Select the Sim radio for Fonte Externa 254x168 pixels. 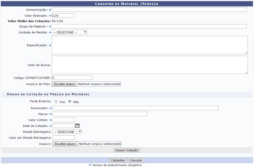tap(56, 101)
